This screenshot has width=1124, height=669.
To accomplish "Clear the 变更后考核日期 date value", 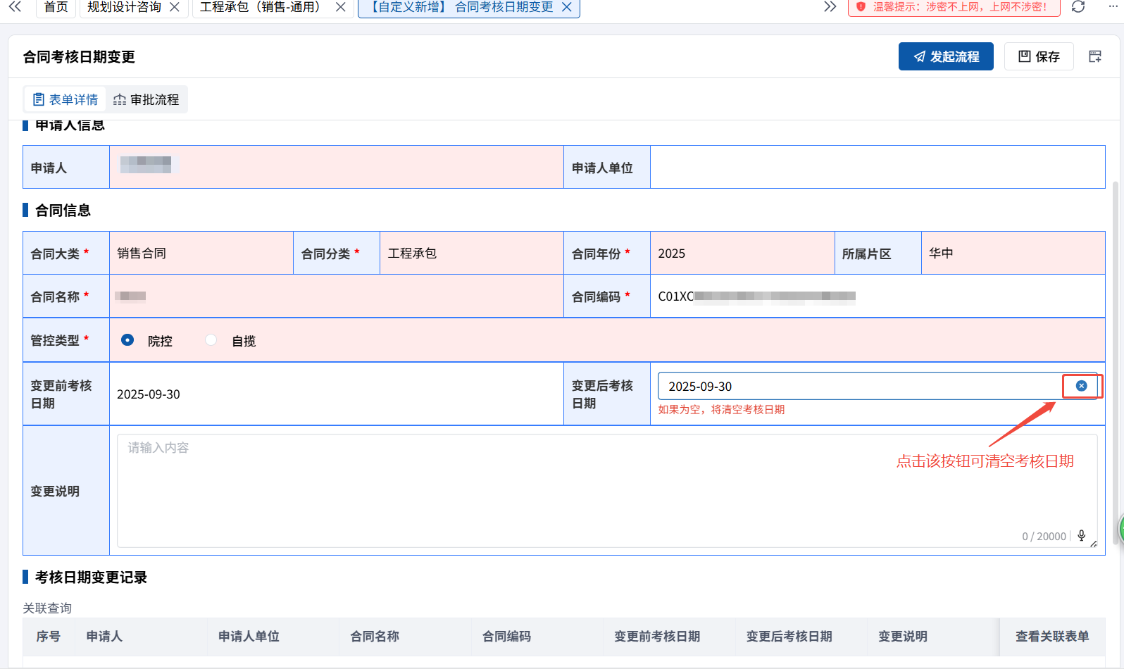I will click(x=1081, y=386).
